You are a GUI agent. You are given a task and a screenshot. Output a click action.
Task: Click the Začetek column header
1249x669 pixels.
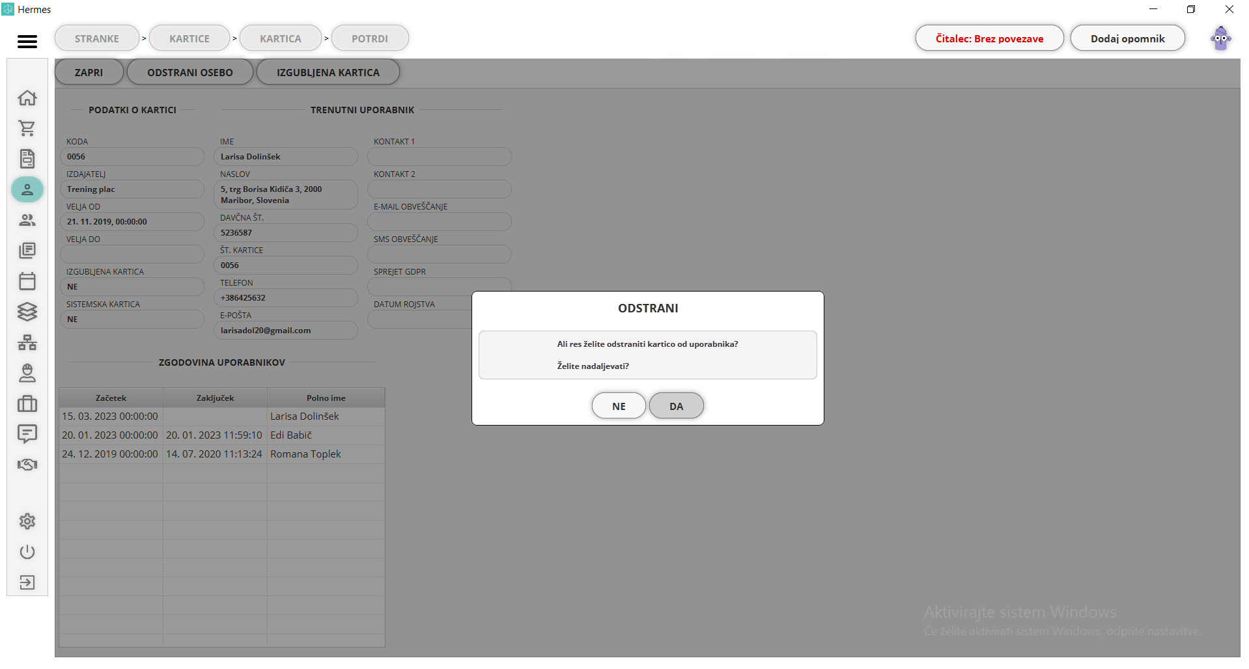click(111, 398)
